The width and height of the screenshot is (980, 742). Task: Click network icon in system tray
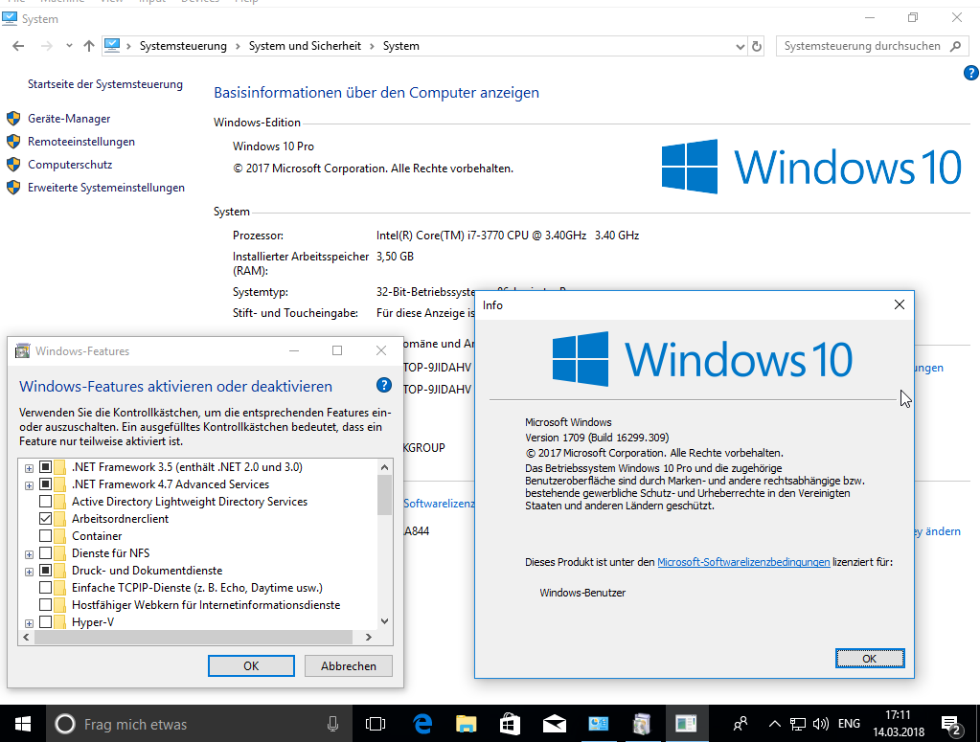pos(797,725)
